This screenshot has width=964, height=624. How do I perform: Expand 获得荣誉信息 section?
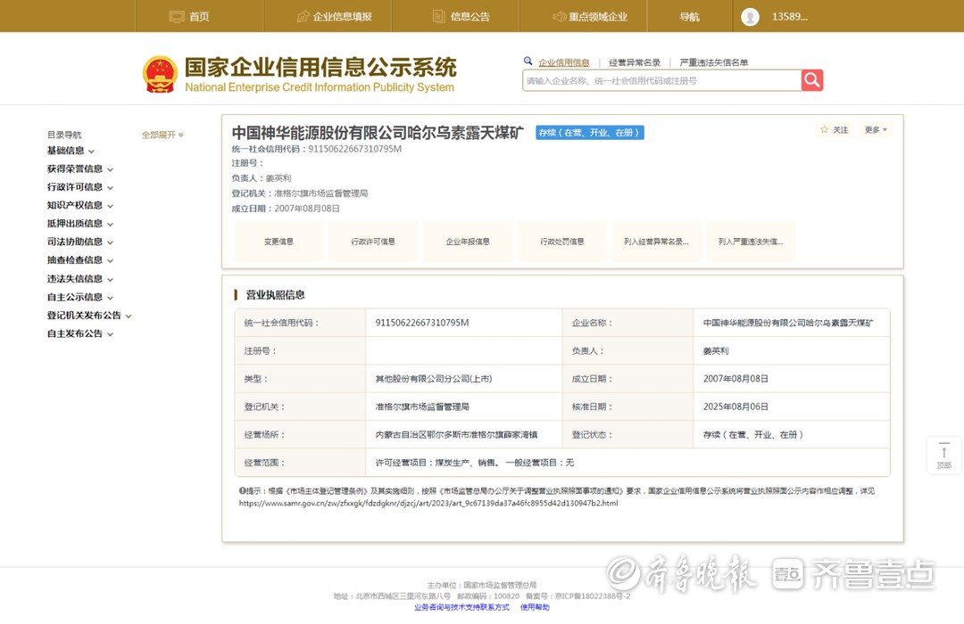click(80, 168)
